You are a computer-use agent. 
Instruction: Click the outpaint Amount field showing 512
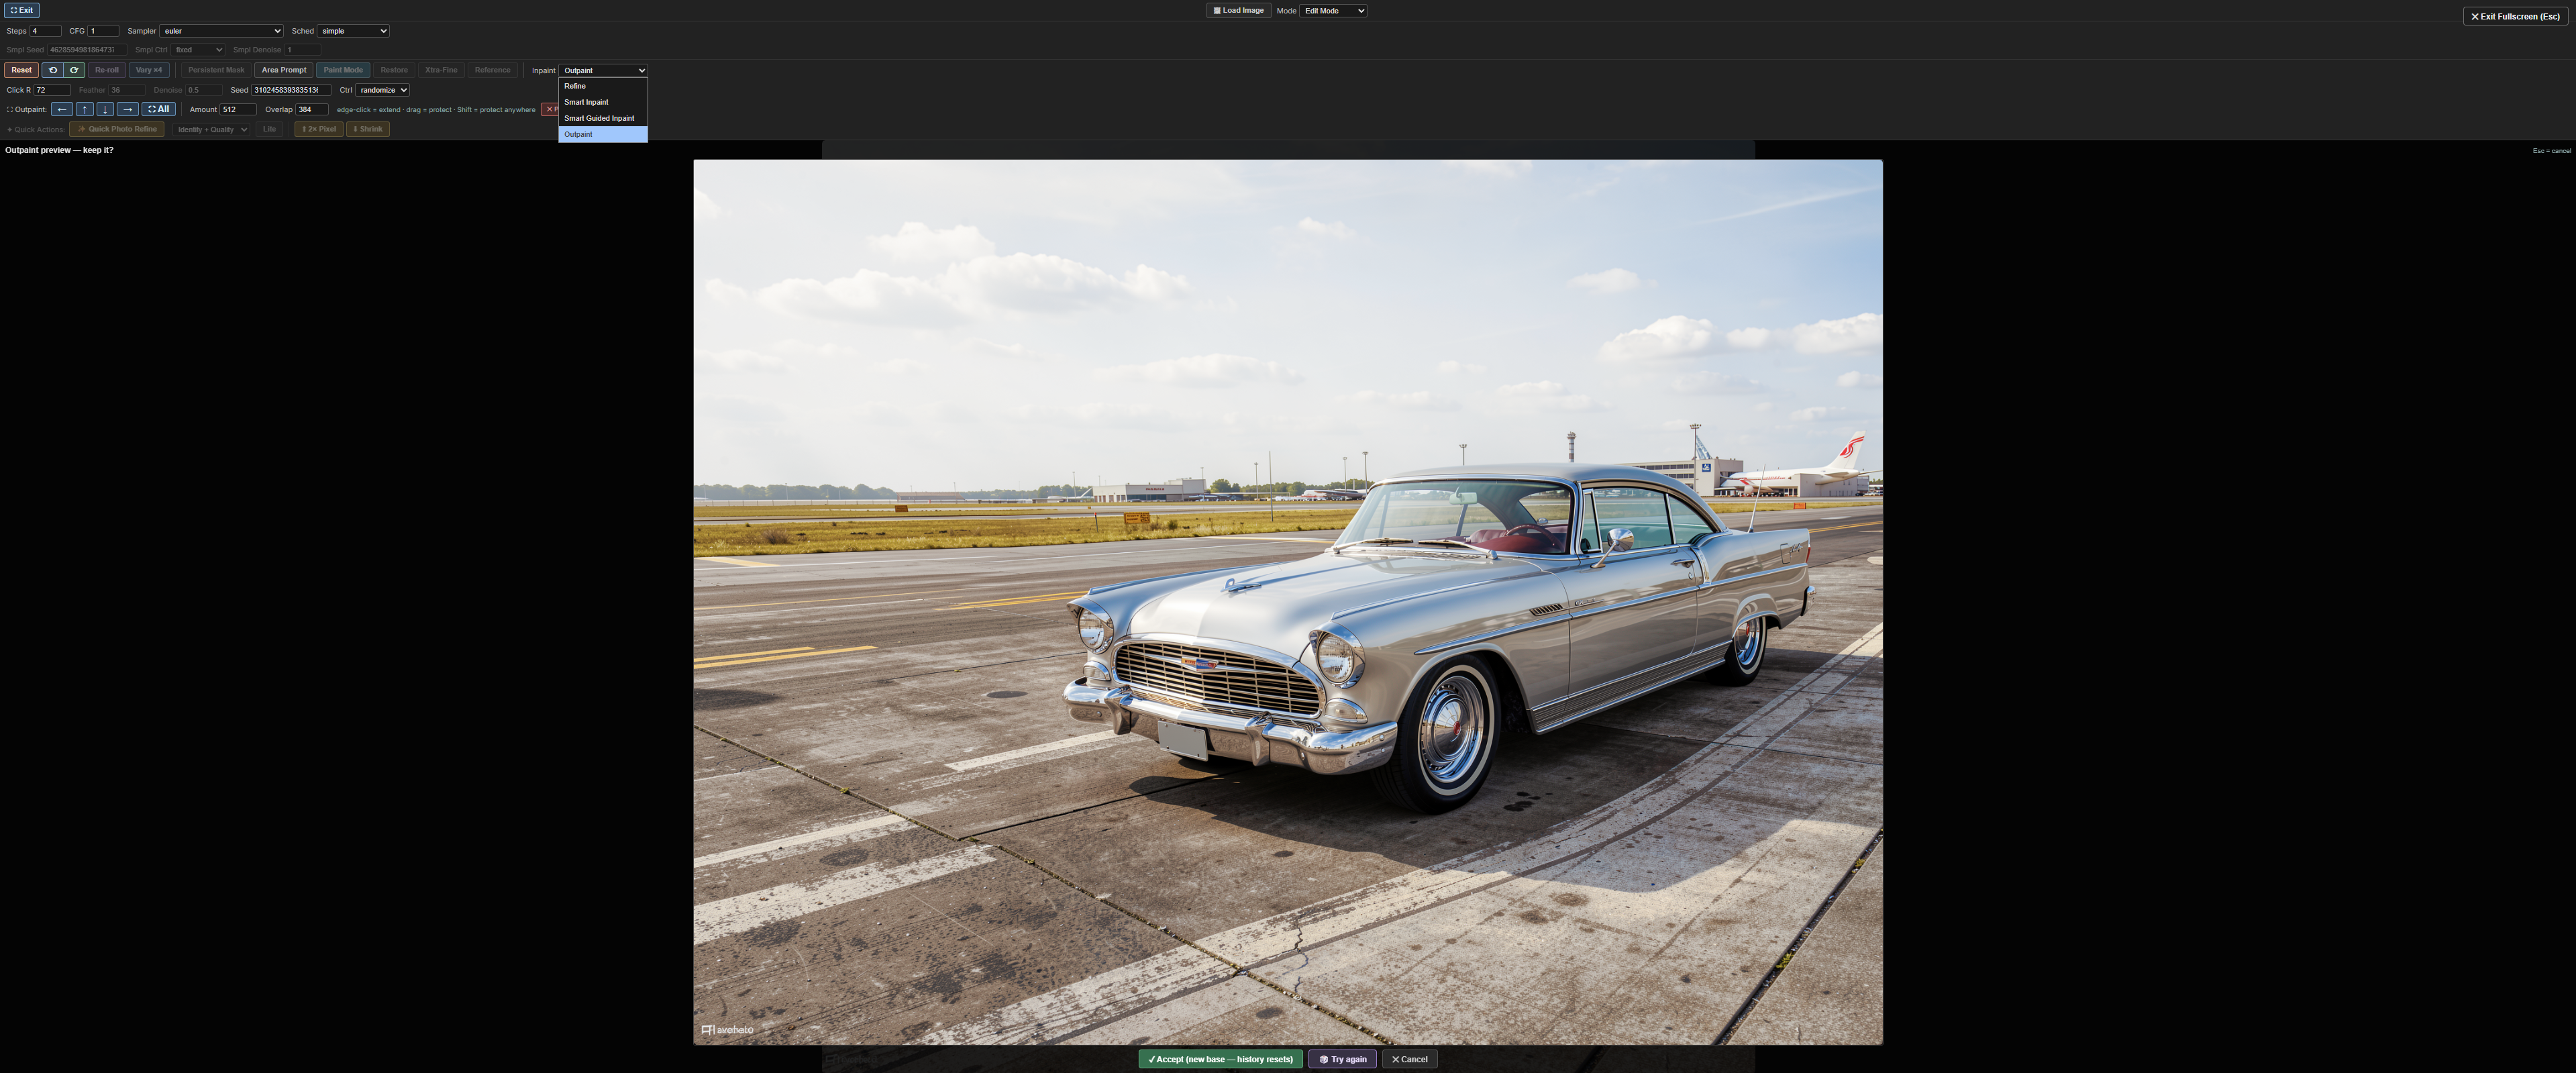pyautogui.click(x=238, y=110)
